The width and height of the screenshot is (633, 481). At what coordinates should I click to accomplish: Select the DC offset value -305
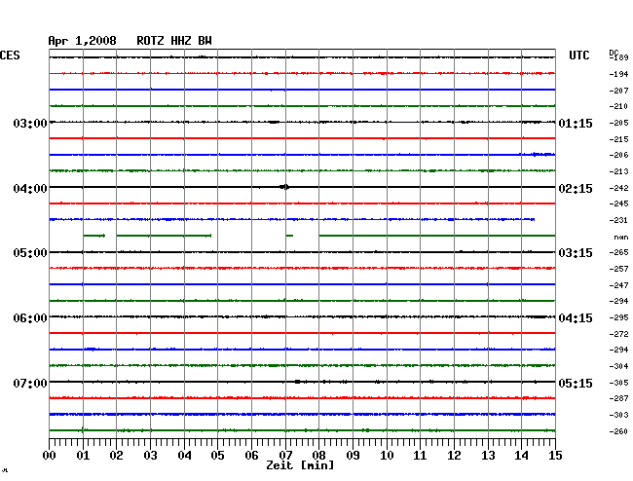tap(618, 383)
